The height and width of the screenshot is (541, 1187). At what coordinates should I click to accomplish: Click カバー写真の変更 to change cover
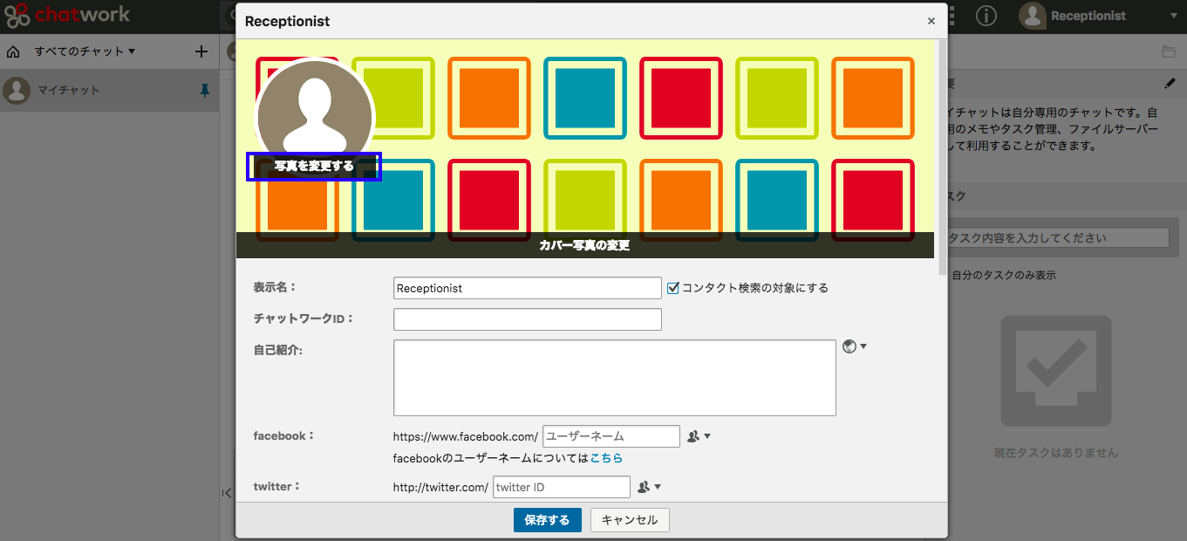point(584,245)
